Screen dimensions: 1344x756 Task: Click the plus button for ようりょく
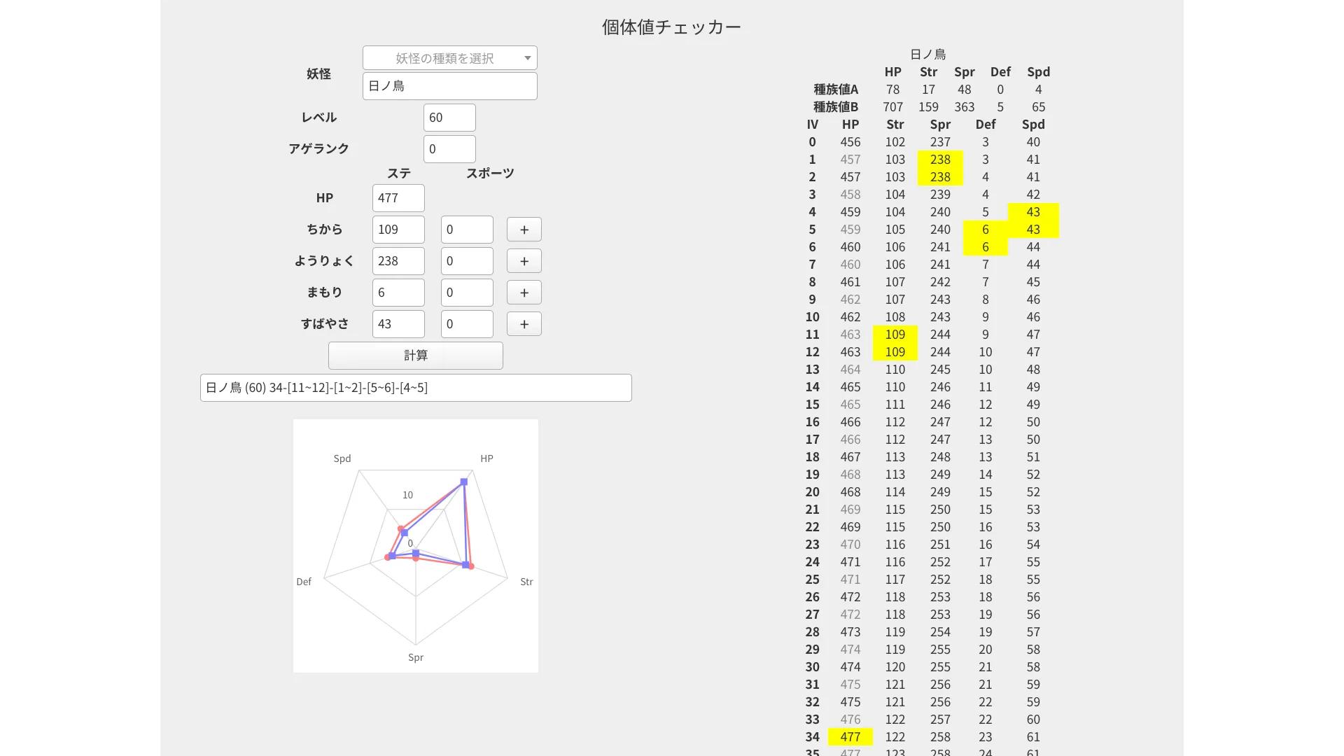(x=524, y=261)
